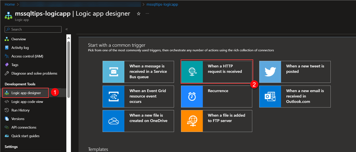Open Versions in sidebar
The height and width of the screenshot is (152, 356).
[x=18, y=119]
